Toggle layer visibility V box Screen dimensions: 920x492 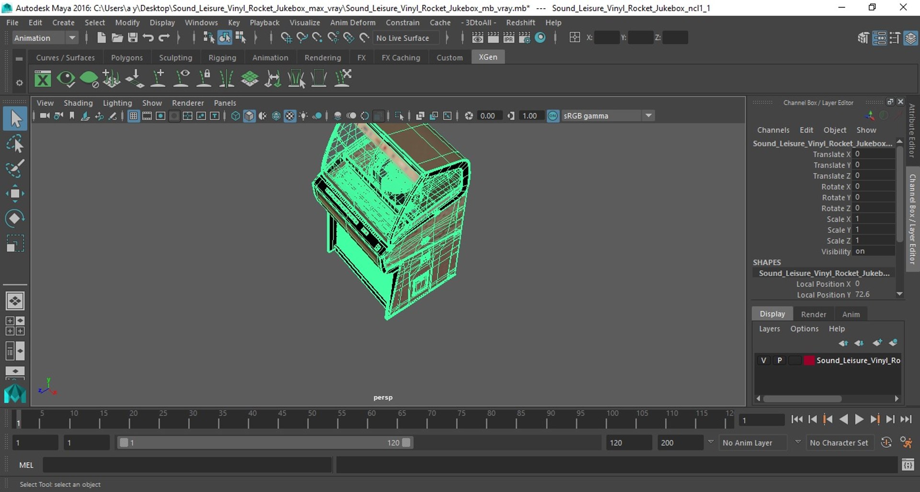763,360
